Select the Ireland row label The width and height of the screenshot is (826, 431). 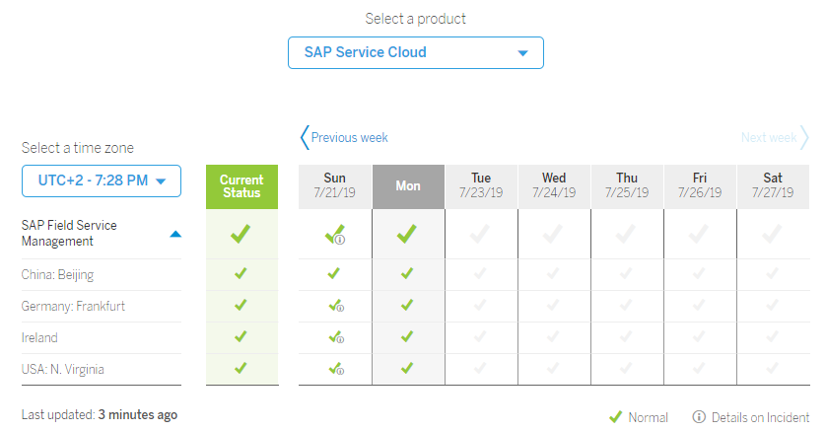39,337
